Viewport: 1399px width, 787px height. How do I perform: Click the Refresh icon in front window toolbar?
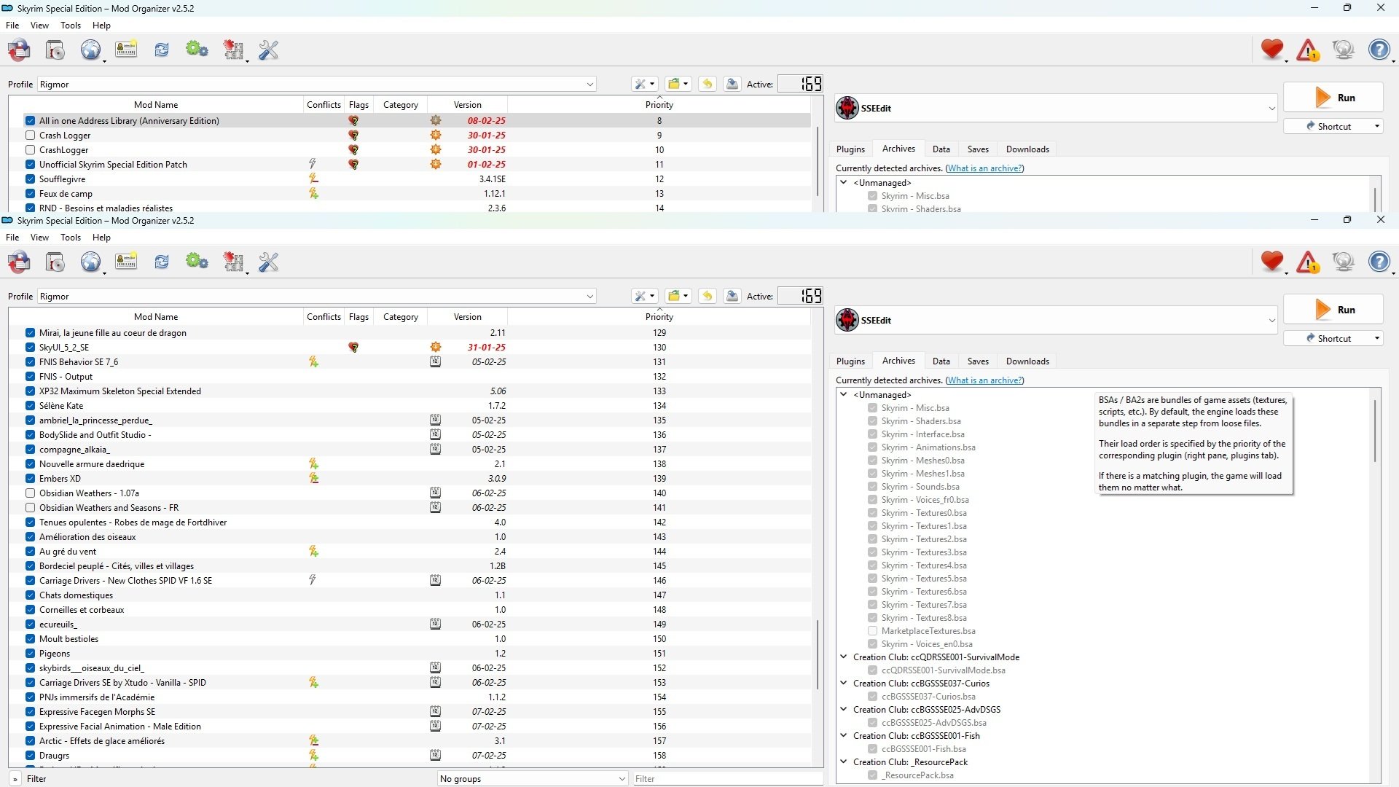click(162, 262)
